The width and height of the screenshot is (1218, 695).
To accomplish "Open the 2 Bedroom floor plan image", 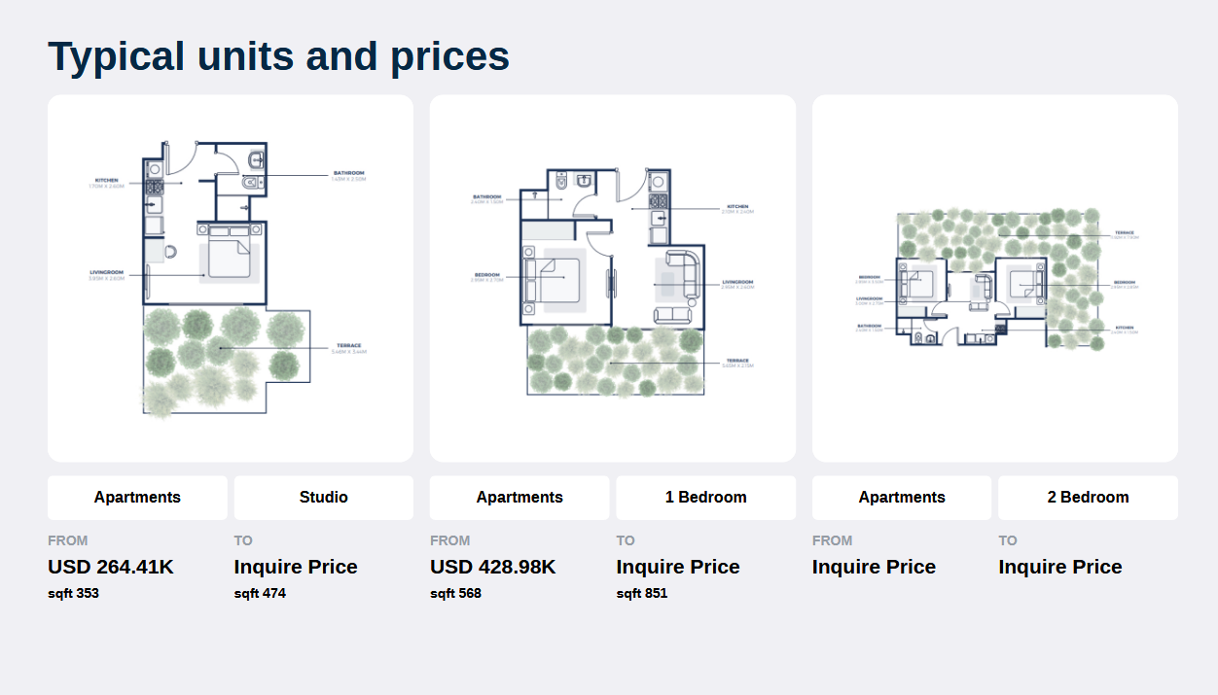I will pos(995,278).
